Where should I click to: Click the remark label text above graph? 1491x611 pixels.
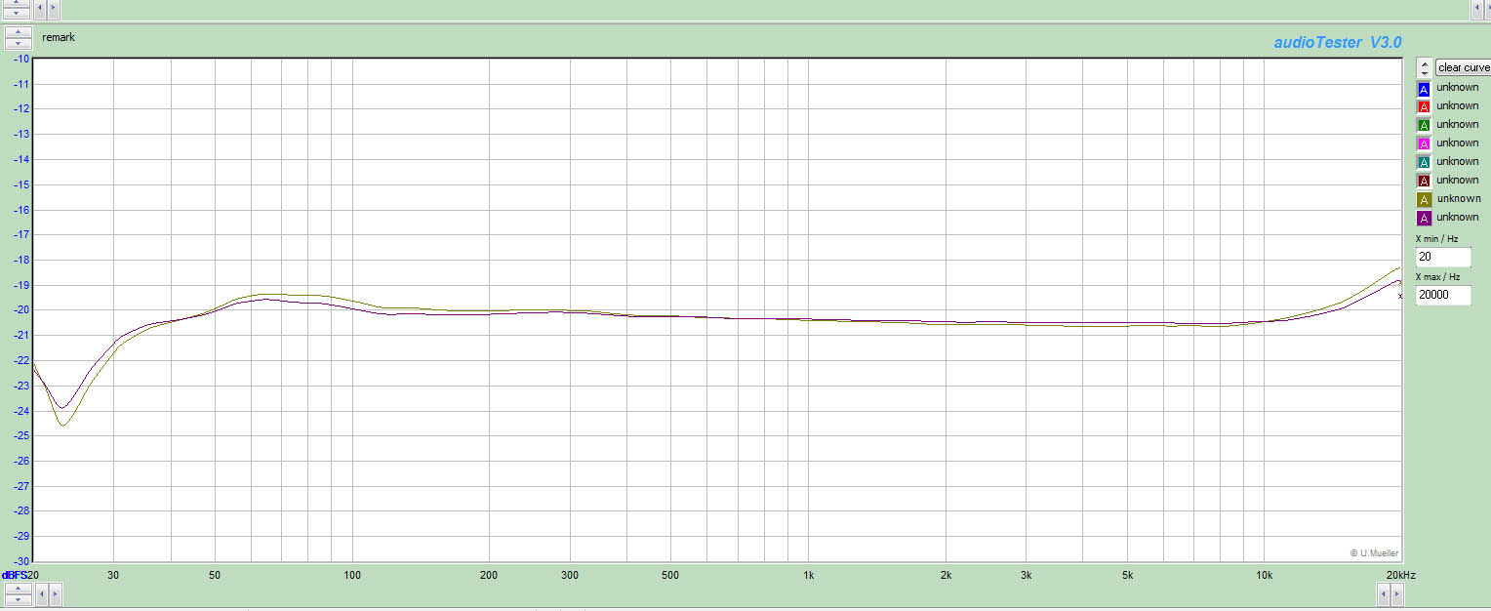click(59, 38)
